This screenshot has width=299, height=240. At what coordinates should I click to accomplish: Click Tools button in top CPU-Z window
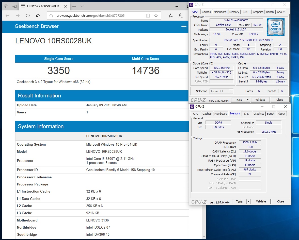238,100
